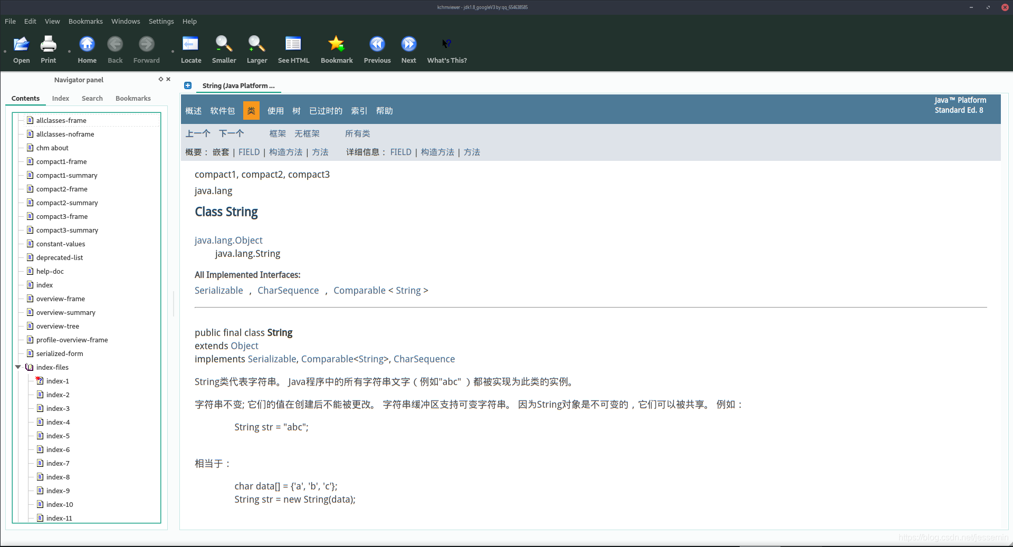Viewport: 1013px width, 547px height.
Task: Click 软件包 navigation link
Action: (x=223, y=111)
